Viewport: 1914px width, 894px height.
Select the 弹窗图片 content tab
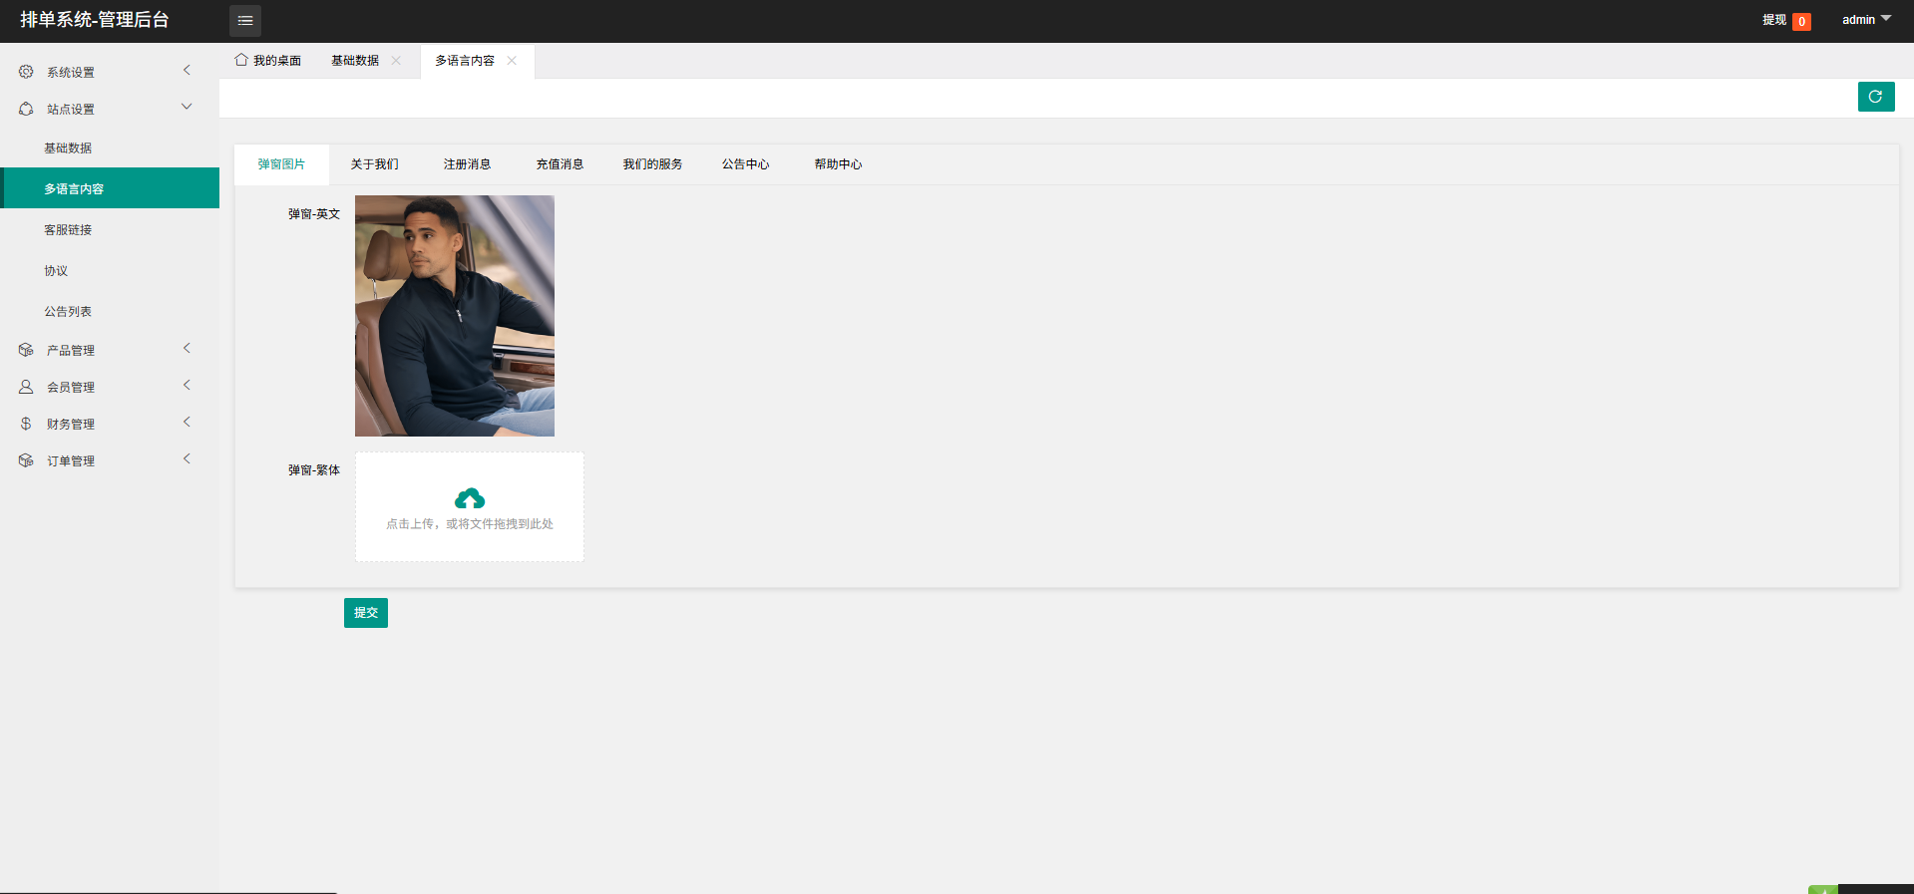[x=281, y=164]
